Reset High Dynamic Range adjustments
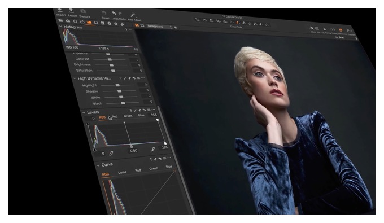 click(x=134, y=78)
